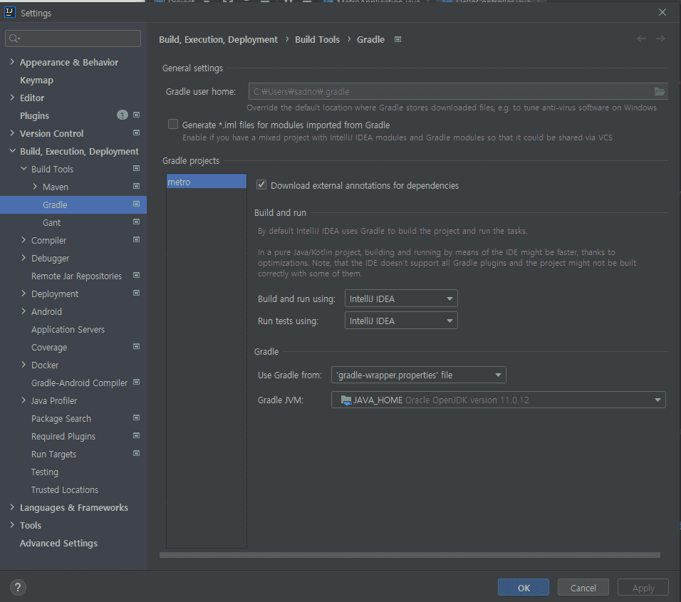681x602 pixels.
Task: Click the project-level icon beside Required Plugins
Action: (x=136, y=435)
